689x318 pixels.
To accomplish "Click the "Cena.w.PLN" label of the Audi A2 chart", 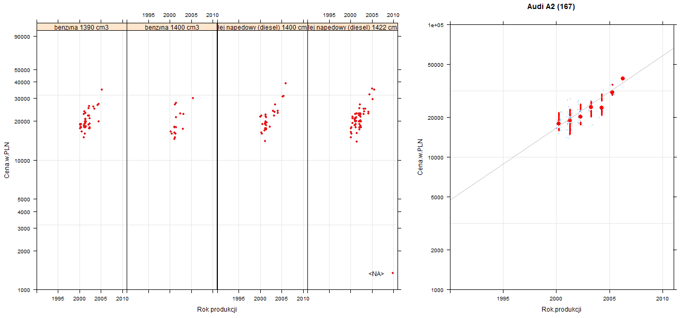I will (420, 157).
